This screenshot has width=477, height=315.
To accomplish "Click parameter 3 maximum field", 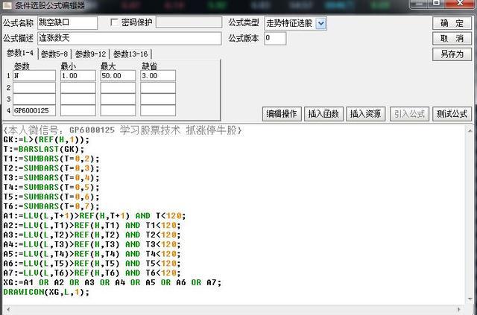I will (118, 99).
